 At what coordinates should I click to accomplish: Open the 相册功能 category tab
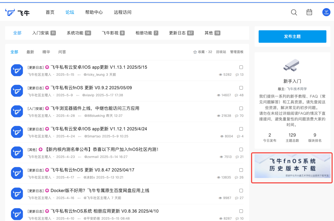[x=147, y=33]
